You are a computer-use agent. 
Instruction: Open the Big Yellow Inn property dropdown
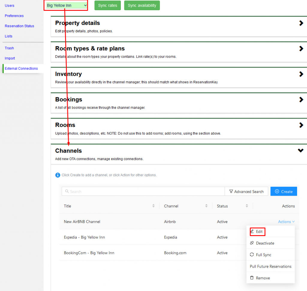(x=67, y=5)
